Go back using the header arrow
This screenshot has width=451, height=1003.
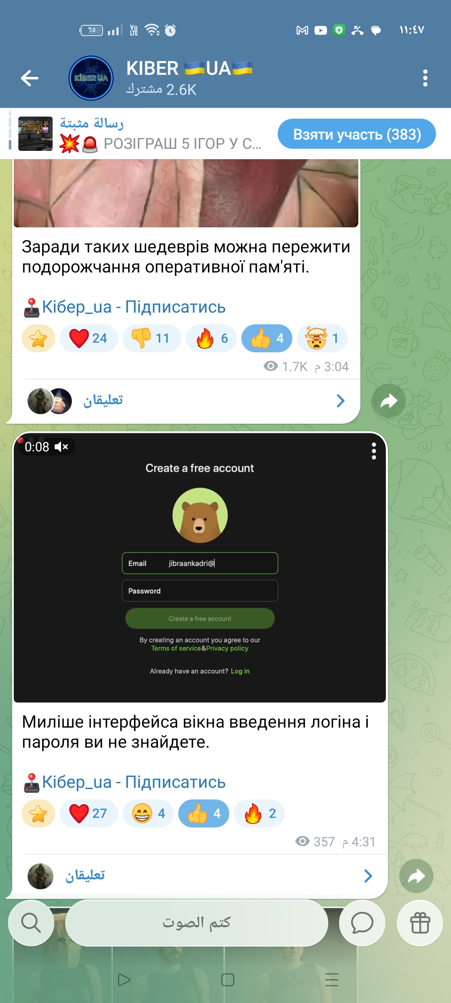point(30,78)
